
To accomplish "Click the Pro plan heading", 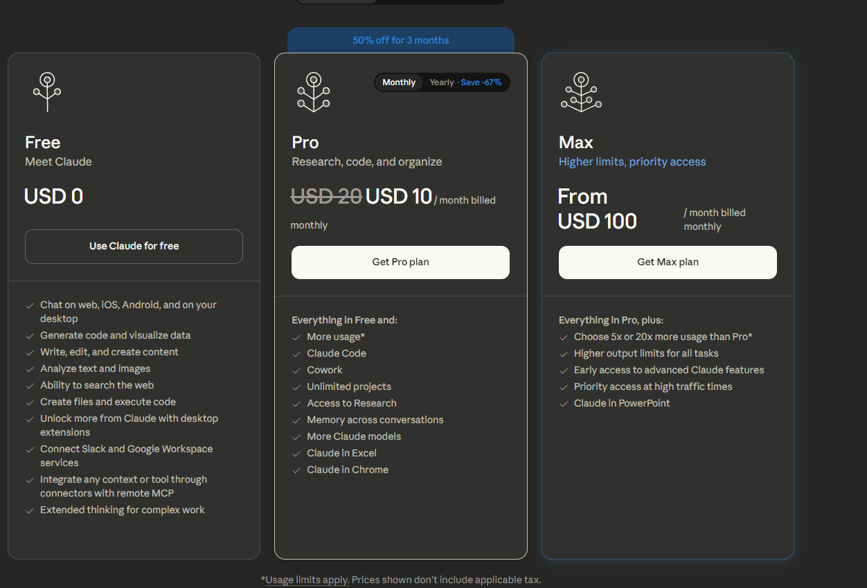I will 305,142.
